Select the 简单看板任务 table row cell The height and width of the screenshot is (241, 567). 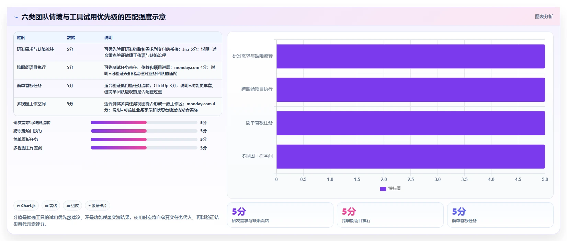(29, 86)
